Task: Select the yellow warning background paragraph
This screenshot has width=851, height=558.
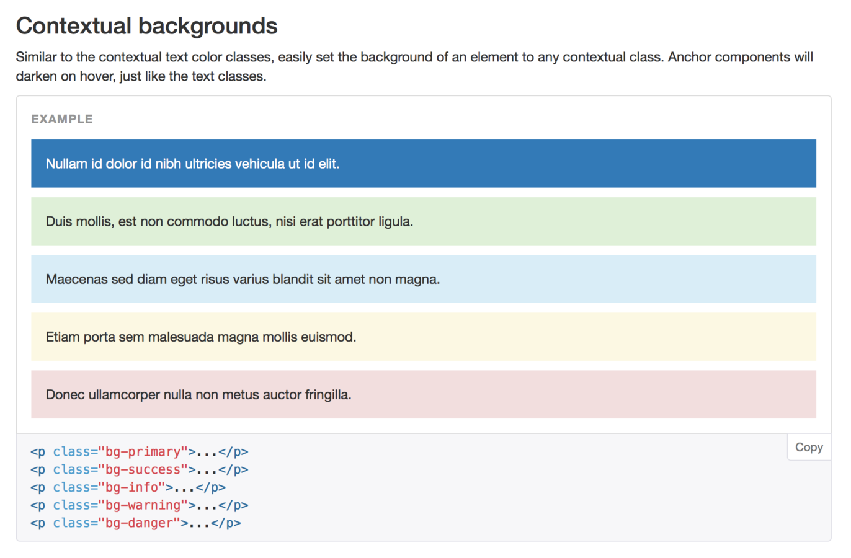Action: [x=424, y=337]
